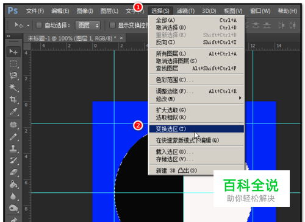Image resolution: width=305 pixels, height=222 pixels.
Task: Click the align bottom edges icon
Action: click(267, 26)
